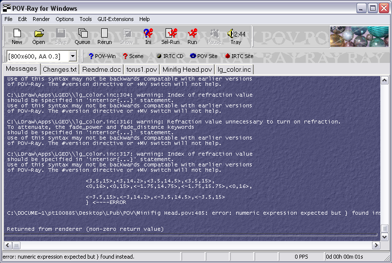Switch to the Minifig Head.pov tab
The width and height of the screenshot is (392, 263).
(x=187, y=69)
